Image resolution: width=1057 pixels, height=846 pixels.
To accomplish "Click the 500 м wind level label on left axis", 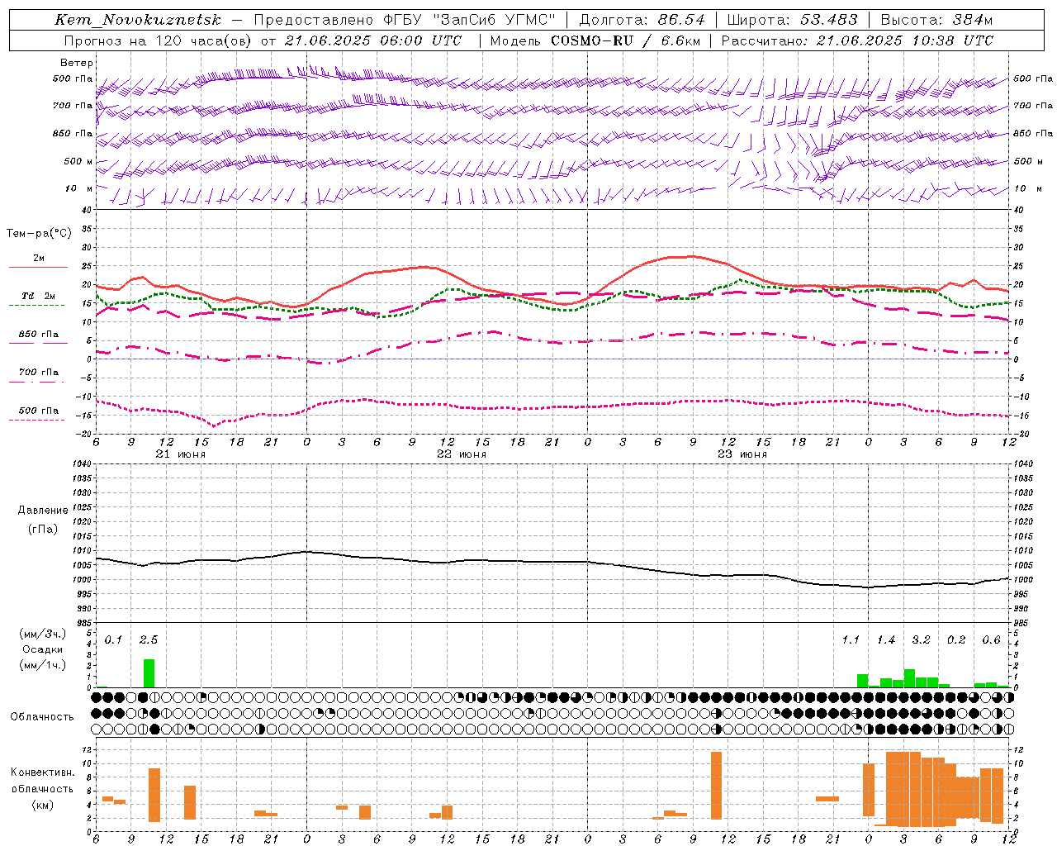I will 79,161.
